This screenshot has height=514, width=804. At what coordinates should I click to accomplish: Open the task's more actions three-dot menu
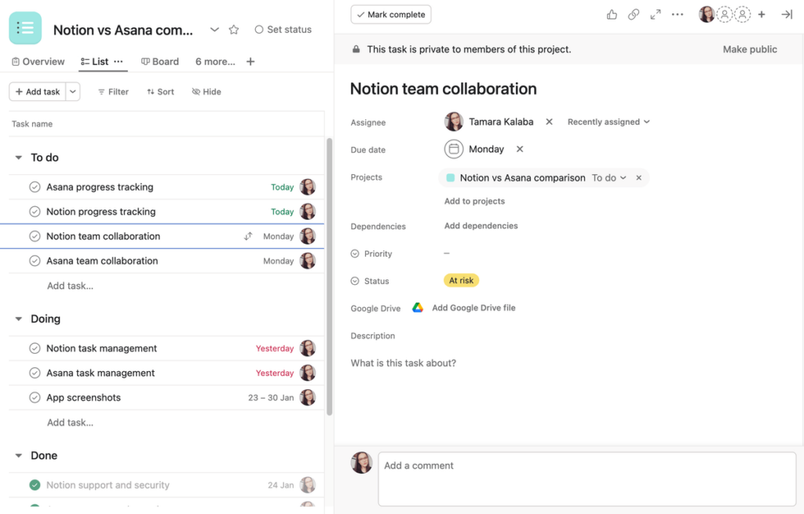(677, 14)
